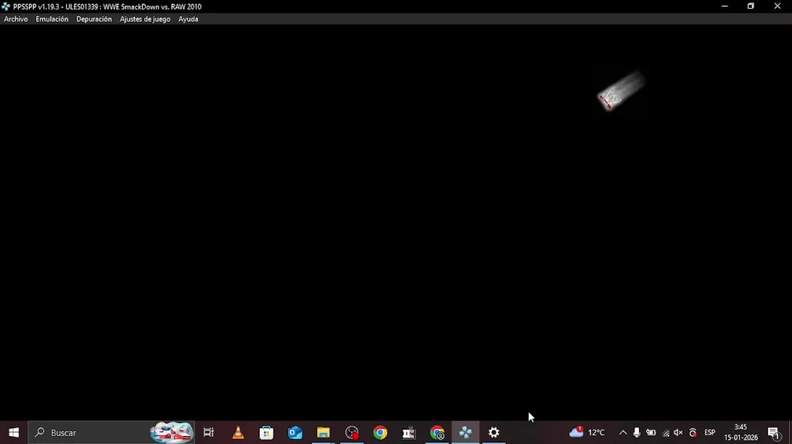Open the Ajustes de juego menu
Image resolution: width=792 pixels, height=444 pixels.
click(145, 19)
